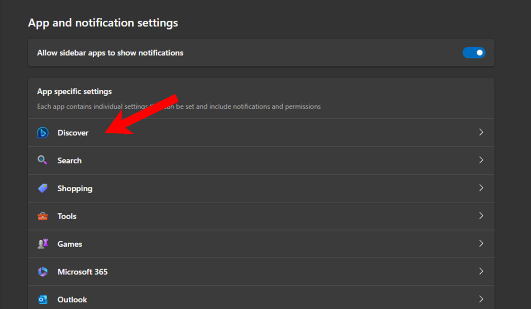The height and width of the screenshot is (309, 531).
Task: Expand the Search settings chevron
Action: point(481,160)
